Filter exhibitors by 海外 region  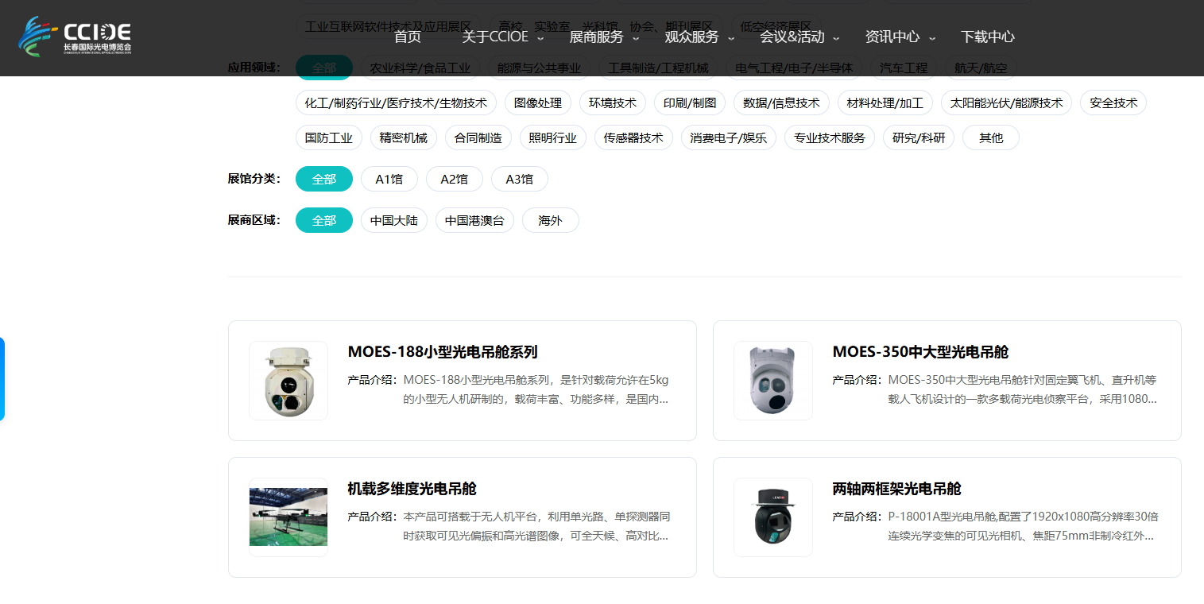(550, 220)
